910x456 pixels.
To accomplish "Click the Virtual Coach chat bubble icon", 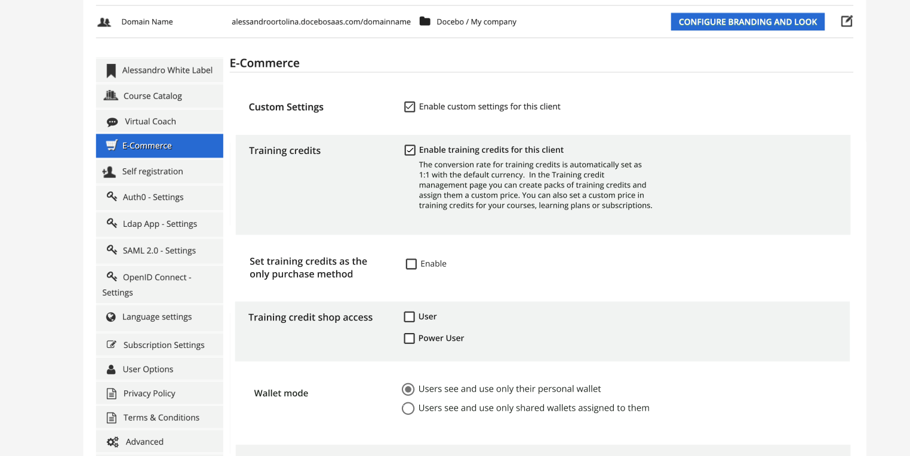I will pyautogui.click(x=112, y=122).
